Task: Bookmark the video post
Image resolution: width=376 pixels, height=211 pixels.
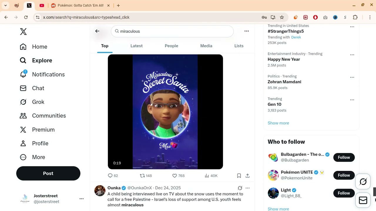Action: (239, 176)
